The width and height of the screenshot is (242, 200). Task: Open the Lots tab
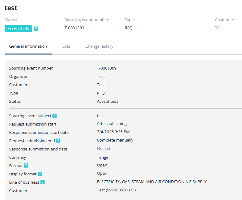click(x=66, y=46)
